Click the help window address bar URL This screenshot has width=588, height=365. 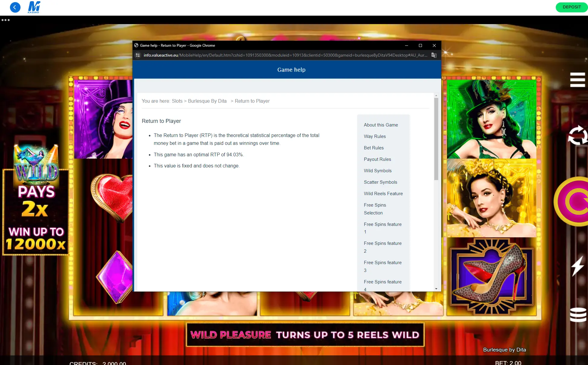point(285,55)
